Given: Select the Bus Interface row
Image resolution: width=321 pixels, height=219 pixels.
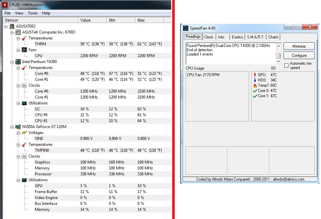Looking at the screenshot, I should pyautogui.click(x=103, y=204).
